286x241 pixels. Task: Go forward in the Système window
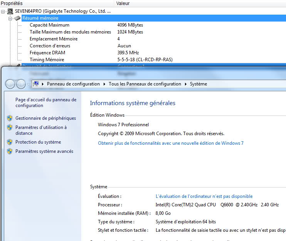coord(21,84)
